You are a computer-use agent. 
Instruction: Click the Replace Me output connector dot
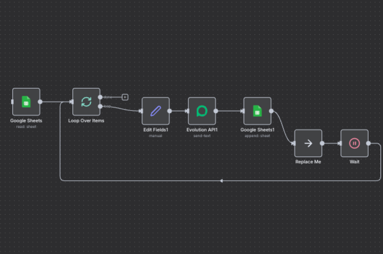pos(322,143)
